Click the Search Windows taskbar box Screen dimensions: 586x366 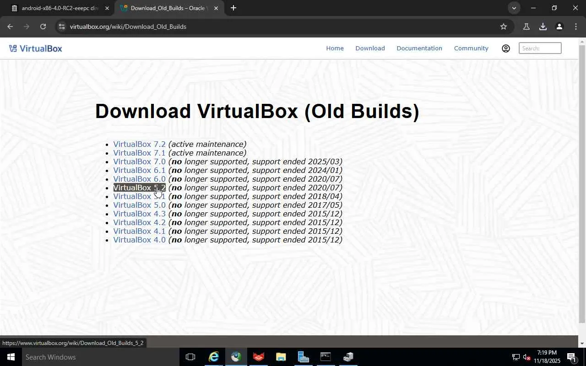pos(100,357)
